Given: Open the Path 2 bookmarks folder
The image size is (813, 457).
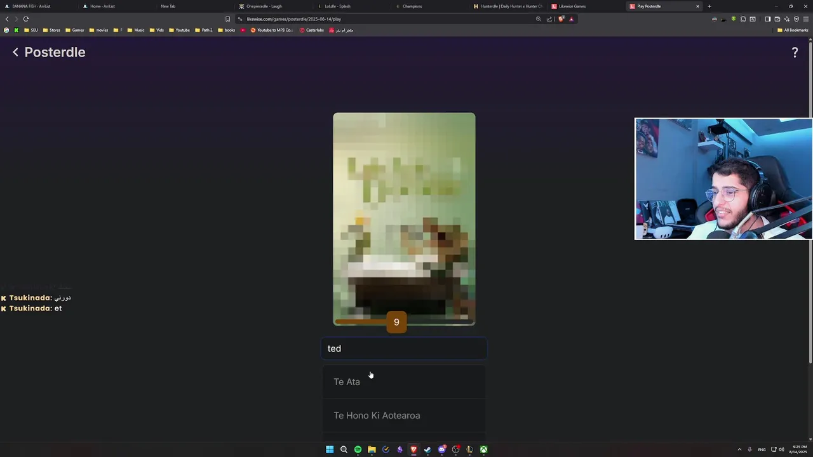Looking at the screenshot, I should click(203, 30).
